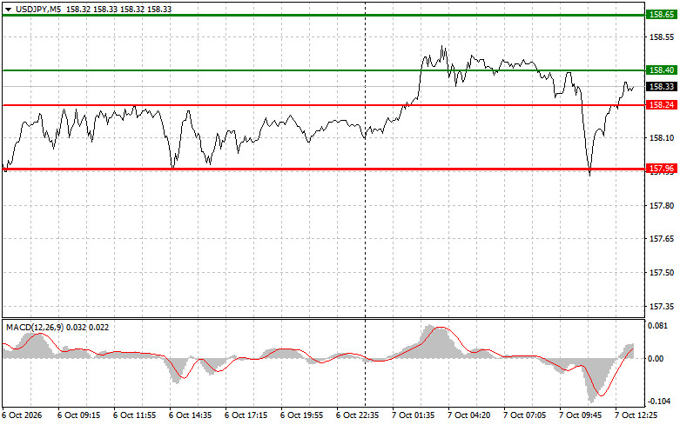Click the 6 Oct 14:35 time label
Image resolution: width=680 pixels, height=425 pixels.
tap(191, 415)
